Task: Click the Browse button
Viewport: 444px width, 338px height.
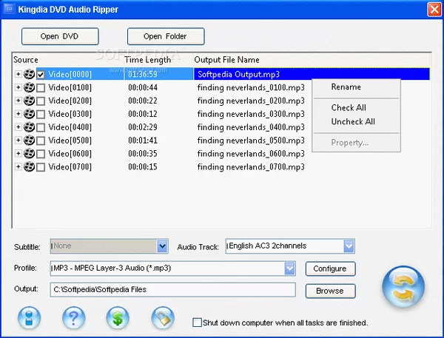Action: click(330, 291)
